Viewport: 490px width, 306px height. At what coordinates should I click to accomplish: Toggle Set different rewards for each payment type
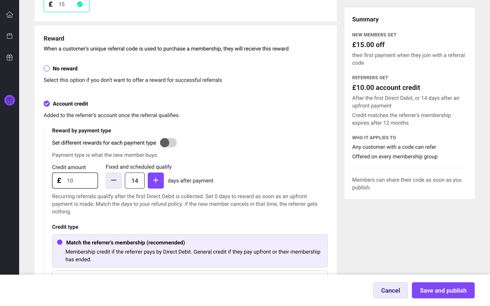tap(168, 143)
